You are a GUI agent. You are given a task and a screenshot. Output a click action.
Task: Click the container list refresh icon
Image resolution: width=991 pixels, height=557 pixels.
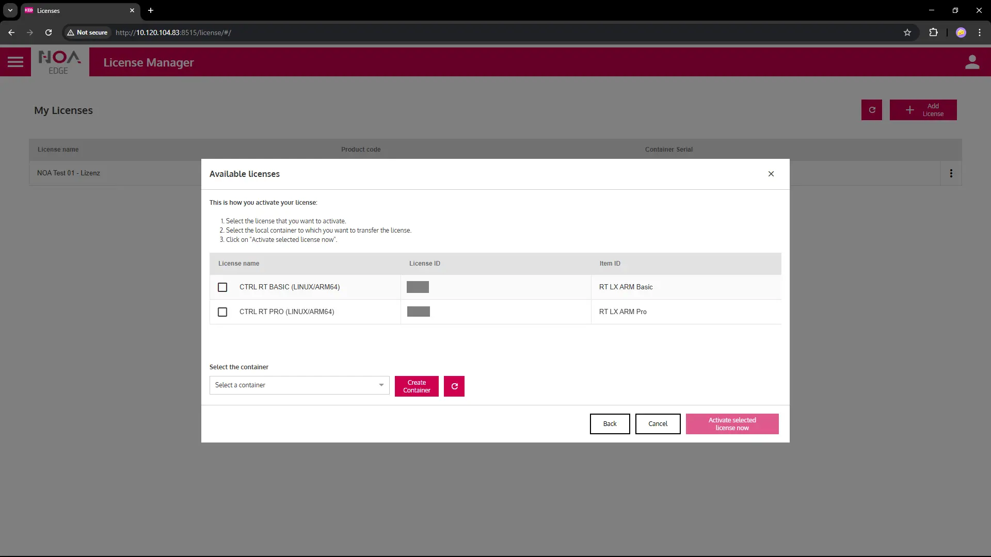[454, 386]
